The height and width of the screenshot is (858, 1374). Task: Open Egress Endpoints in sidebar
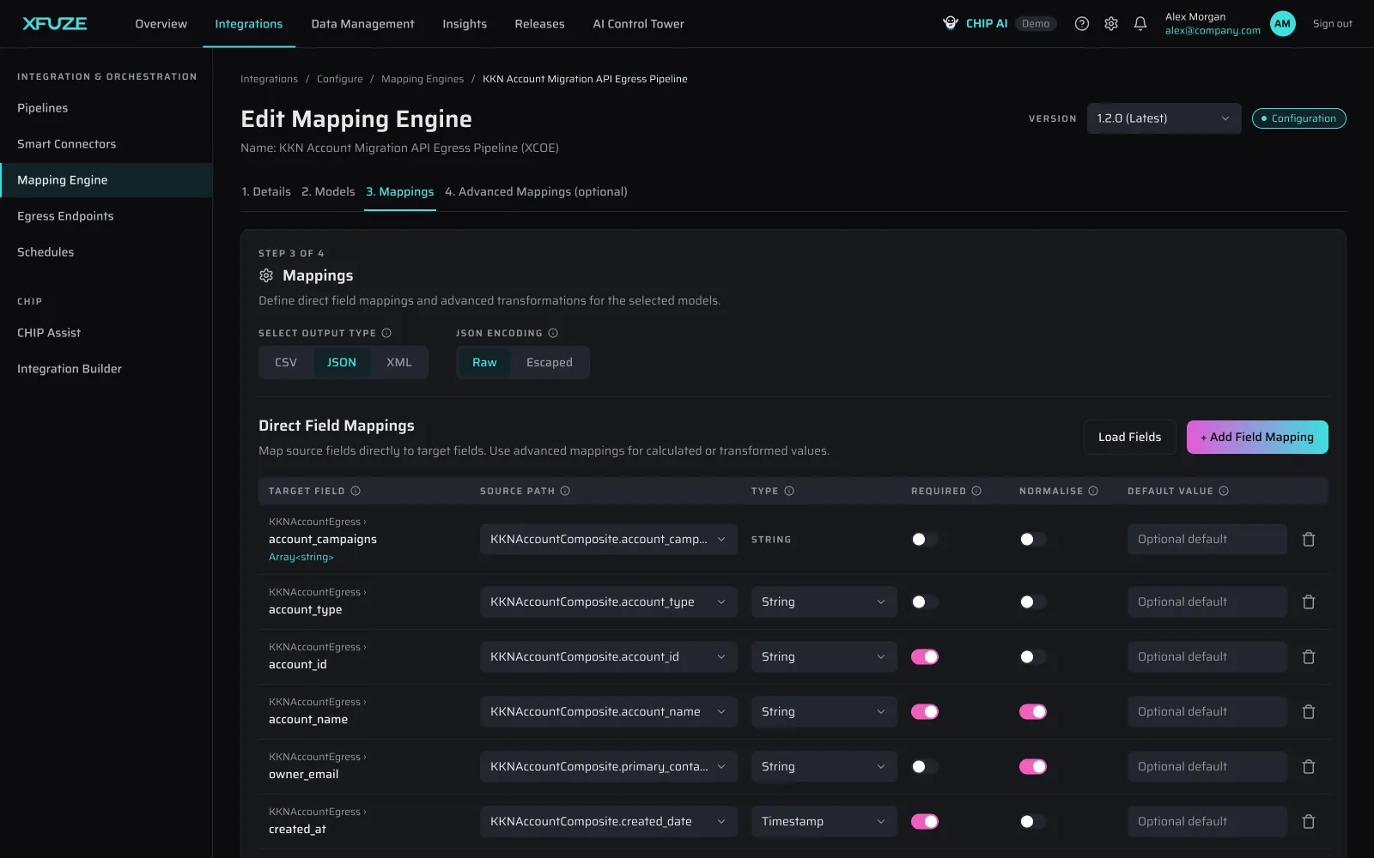click(x=106, y=216)
